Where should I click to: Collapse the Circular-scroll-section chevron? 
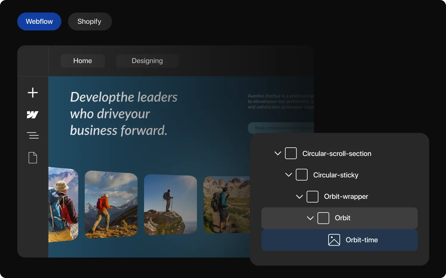tap(278, 153)
